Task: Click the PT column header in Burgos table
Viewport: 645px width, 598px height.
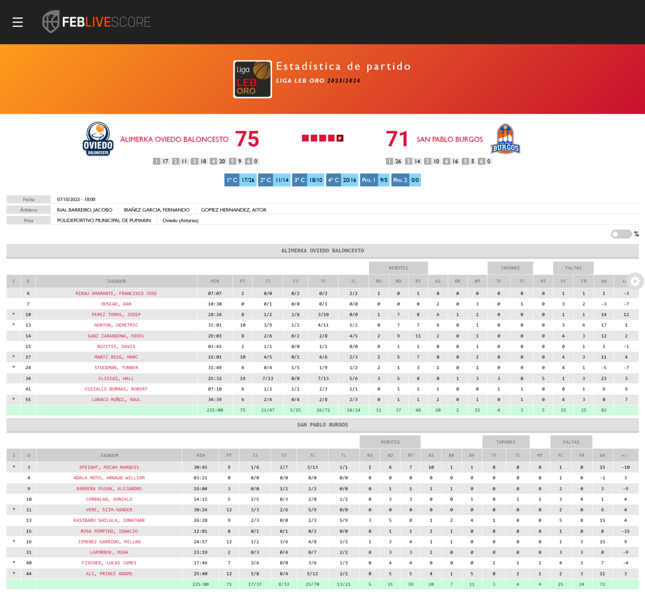Action: coord(229,455)
